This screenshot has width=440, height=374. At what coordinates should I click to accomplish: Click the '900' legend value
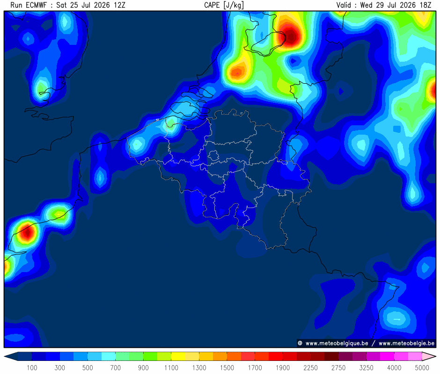(x=143, y=368)
